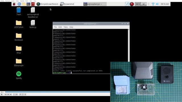Open the VLC Tools menu
Viewport: 182px width, 102px height.
(27, 1)
